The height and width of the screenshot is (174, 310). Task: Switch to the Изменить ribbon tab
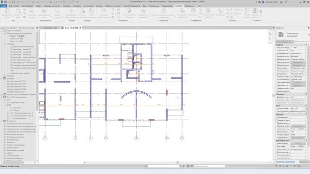(189, 6)
